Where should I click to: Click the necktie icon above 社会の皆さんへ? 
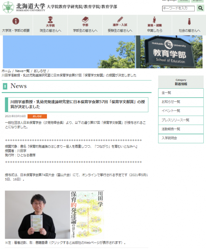click(189, 21)
